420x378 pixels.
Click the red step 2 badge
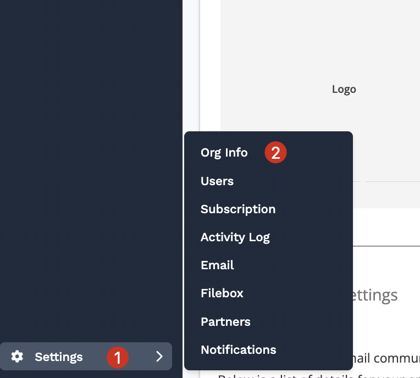point(275,153)
